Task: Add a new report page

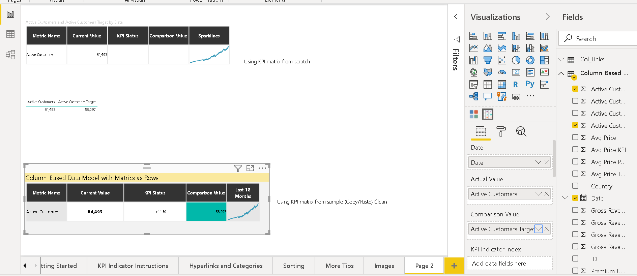Action: tap(454, 266)
